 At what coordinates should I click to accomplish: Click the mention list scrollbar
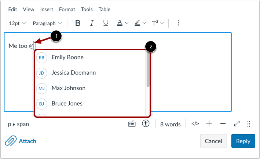coord(148,70)
